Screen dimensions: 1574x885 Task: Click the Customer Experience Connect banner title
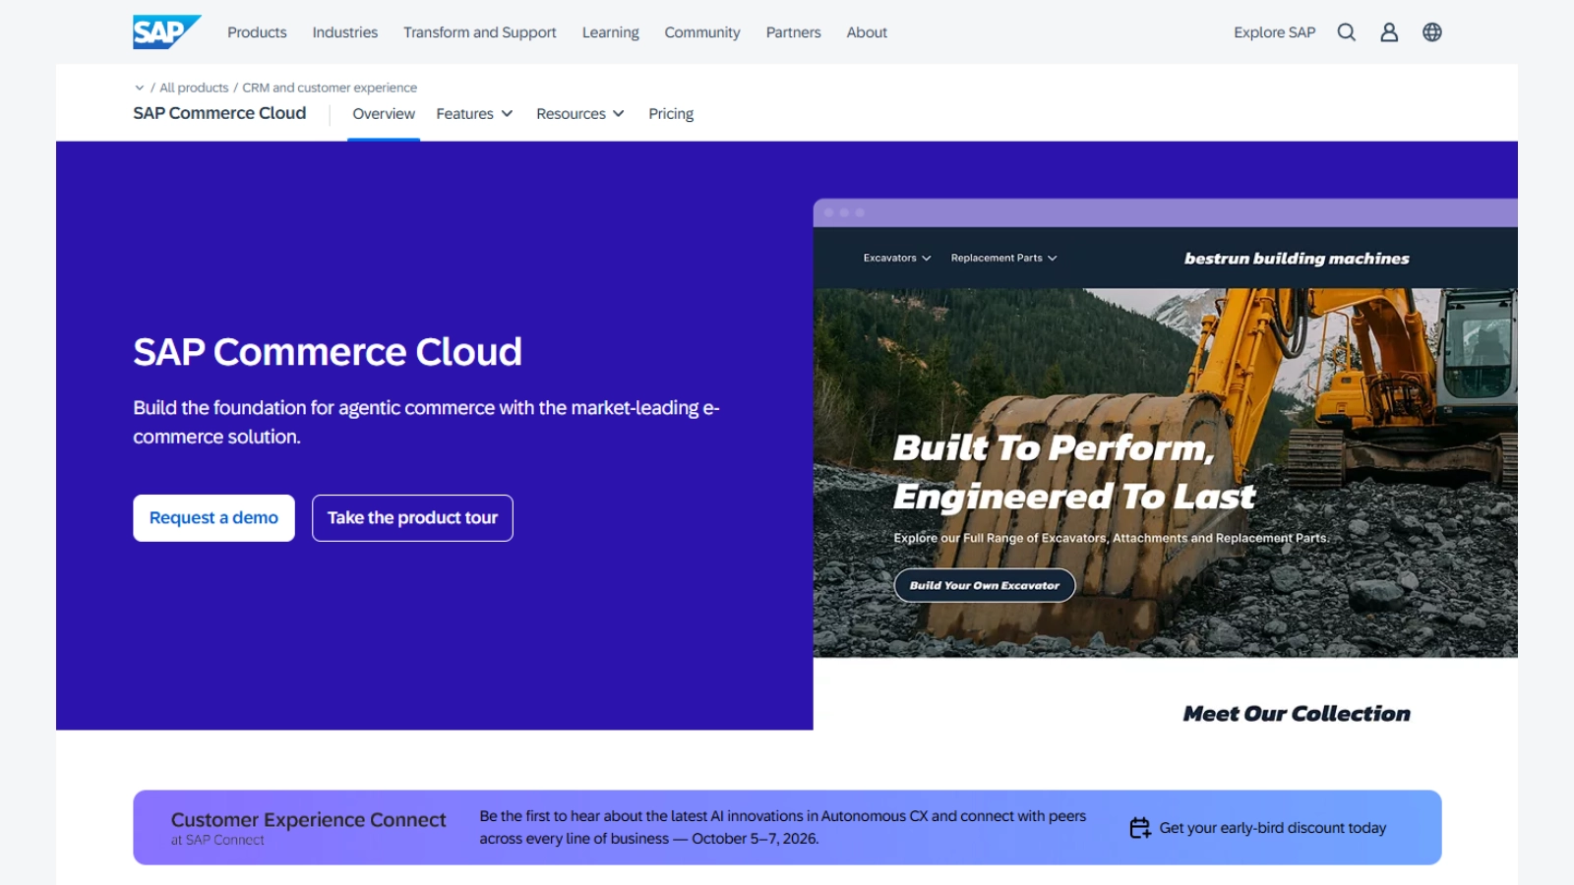(x=309, y=820)
